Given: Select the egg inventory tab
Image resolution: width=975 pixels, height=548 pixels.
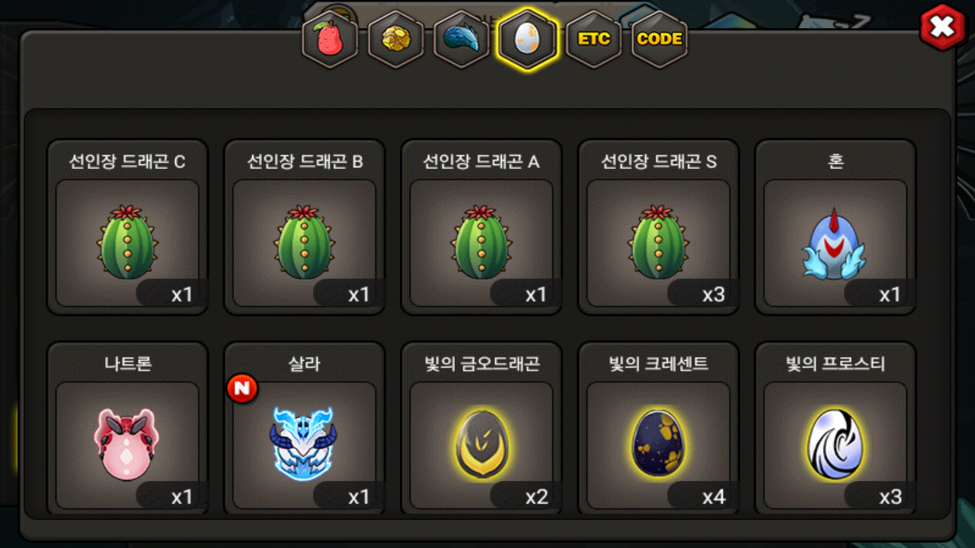Looking at the screenshot, I should pos(527,40).
